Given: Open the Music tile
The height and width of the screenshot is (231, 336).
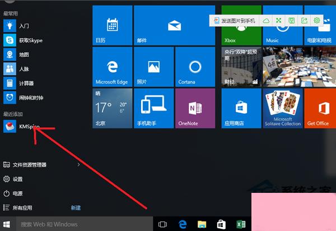Looking at the screenshot, I should [x=283, y=25].
